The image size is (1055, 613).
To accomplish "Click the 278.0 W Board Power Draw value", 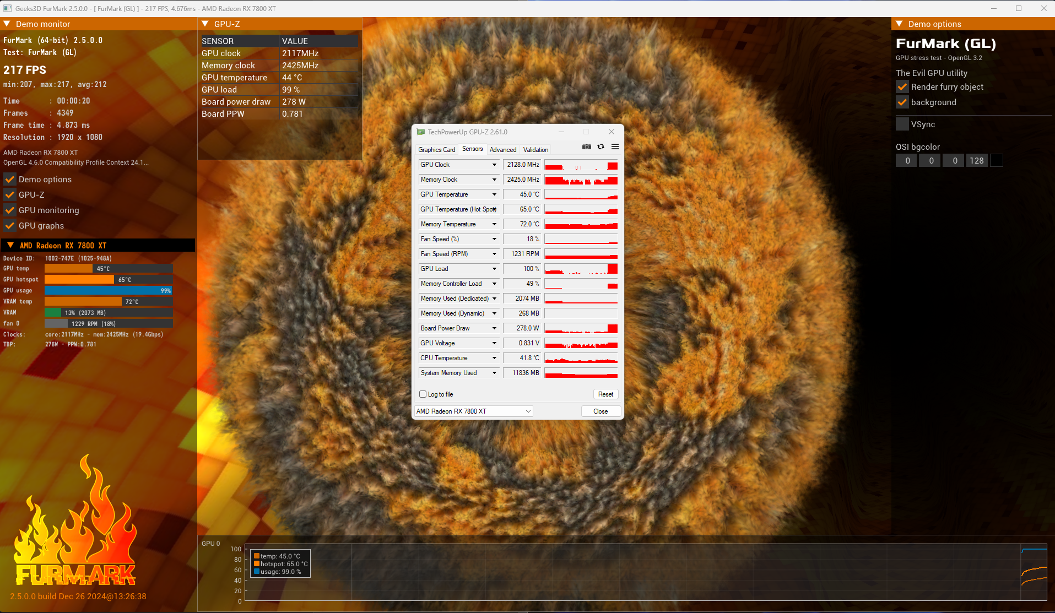I will pos(522,328).
